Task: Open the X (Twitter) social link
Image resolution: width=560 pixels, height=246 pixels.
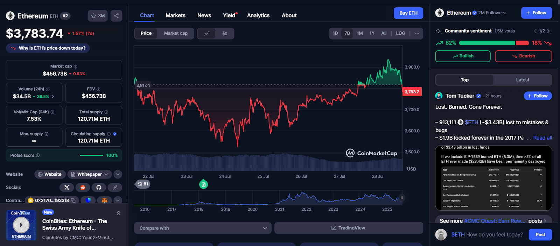Action: (66, 188)
